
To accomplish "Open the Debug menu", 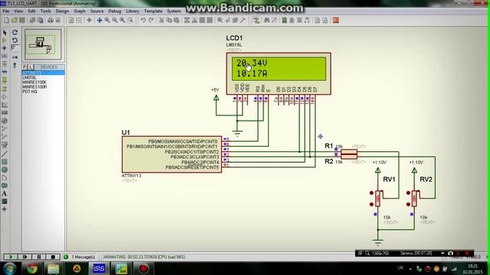I will point(114,11).
